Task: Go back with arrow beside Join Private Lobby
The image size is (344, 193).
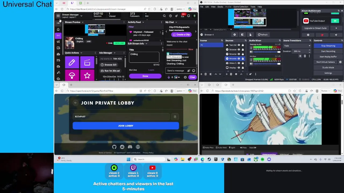Action: [x=76, y=103]
